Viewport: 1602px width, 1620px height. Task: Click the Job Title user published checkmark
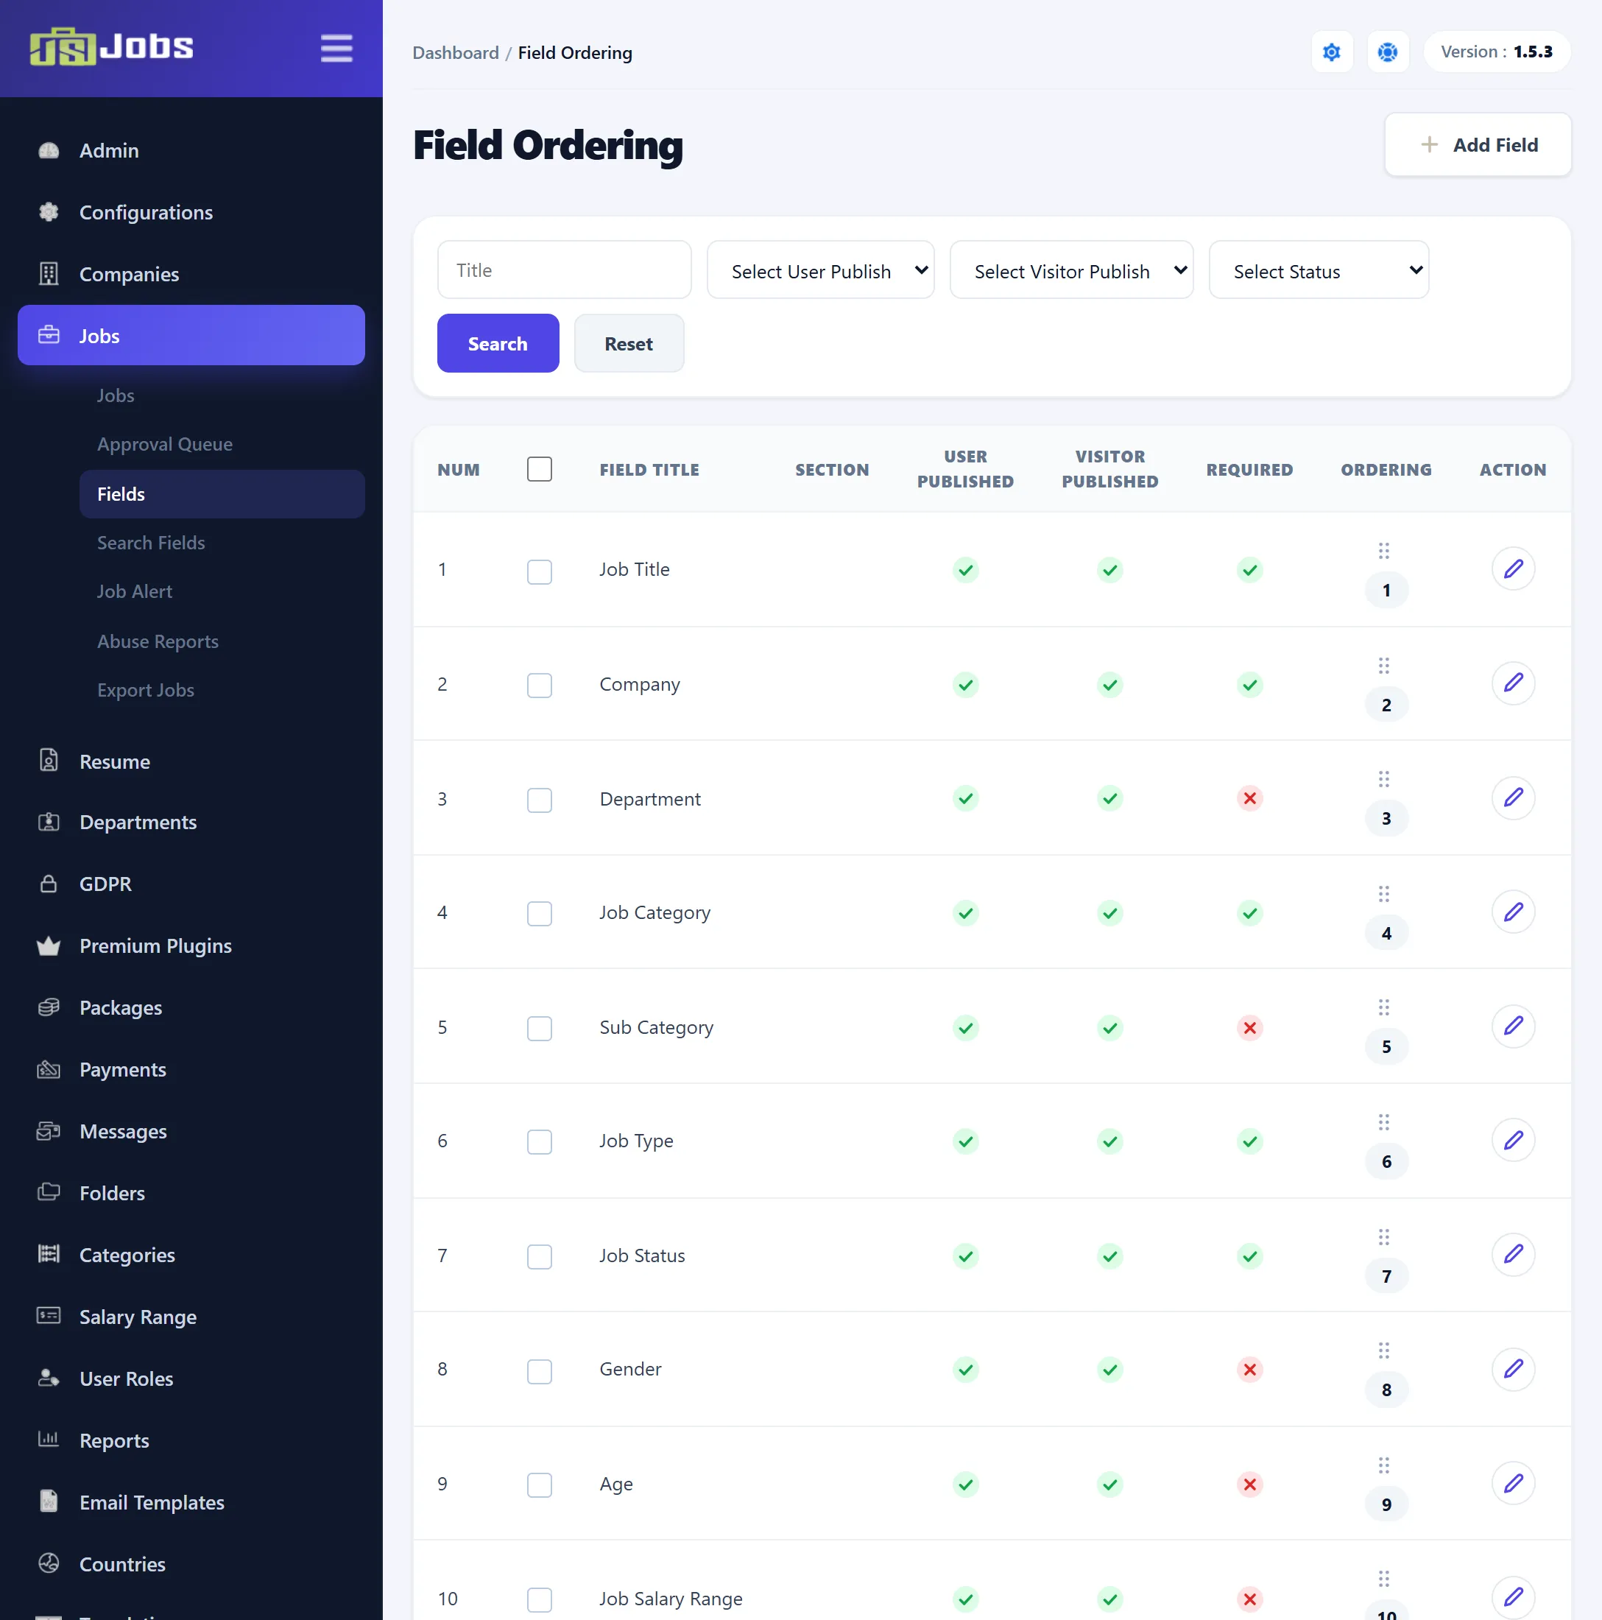coord(965,570)
